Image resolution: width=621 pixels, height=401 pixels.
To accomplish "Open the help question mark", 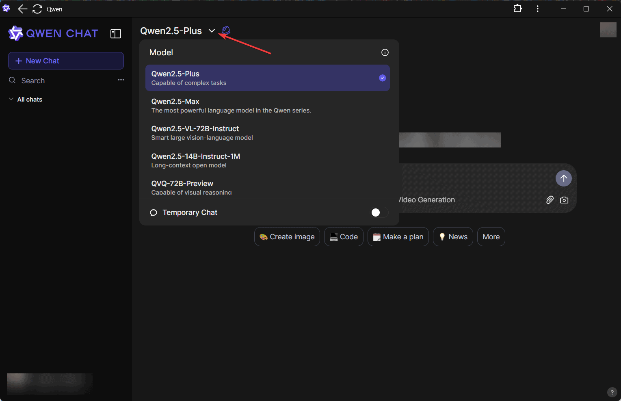I will [x=612, y=392].
